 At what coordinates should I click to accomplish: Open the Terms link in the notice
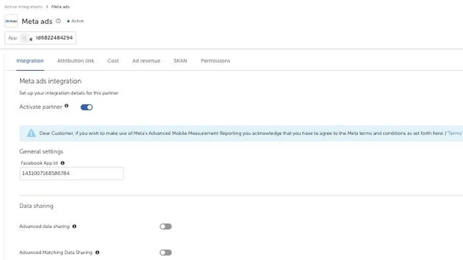point(454,133)
